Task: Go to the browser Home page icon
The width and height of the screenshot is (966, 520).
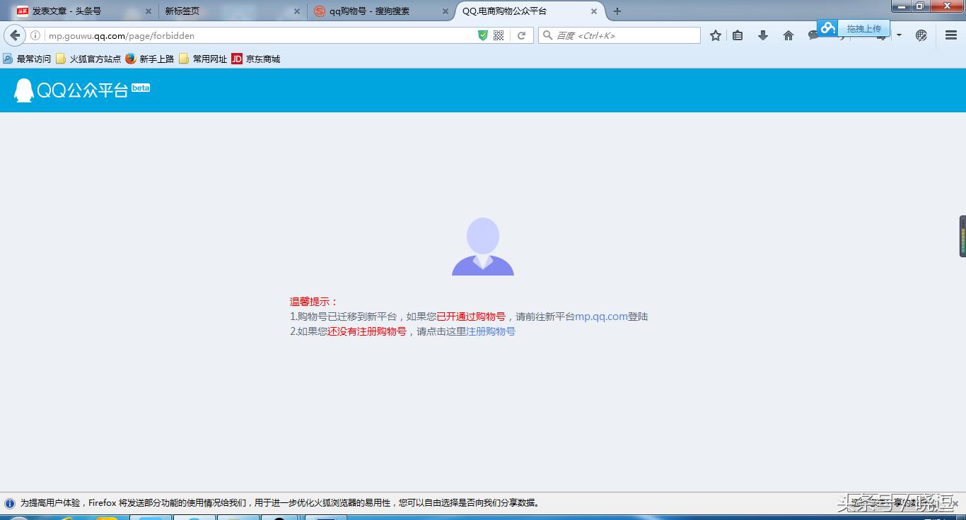Action: pyautogui.click(x=788, y=35)
